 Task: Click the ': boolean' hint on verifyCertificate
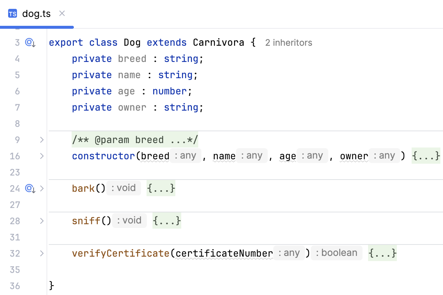(336, 253)
